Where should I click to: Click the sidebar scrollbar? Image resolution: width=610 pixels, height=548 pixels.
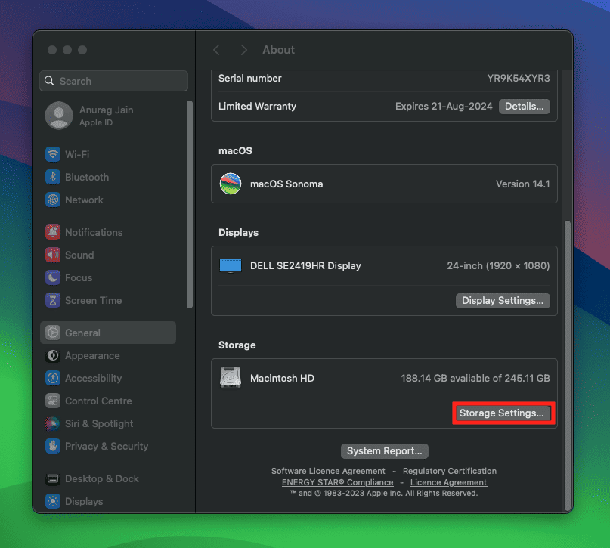tap(190, 205)
